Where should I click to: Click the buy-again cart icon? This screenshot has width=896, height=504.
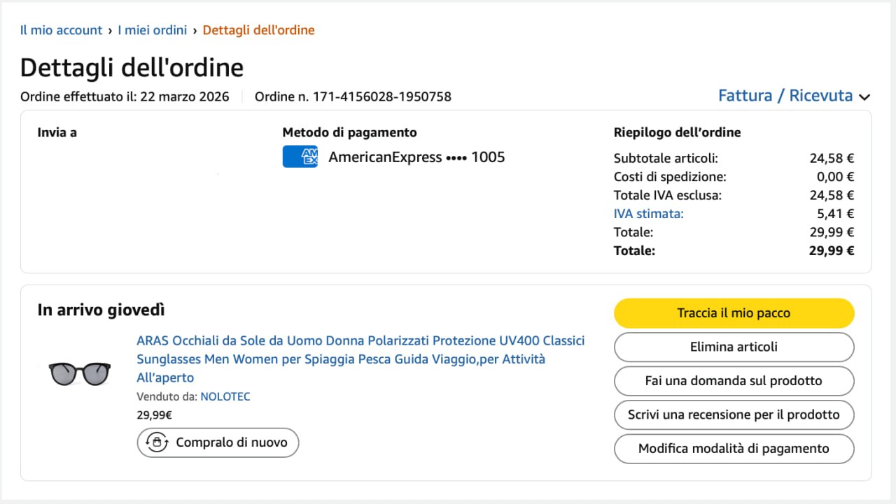pos(157,442)
